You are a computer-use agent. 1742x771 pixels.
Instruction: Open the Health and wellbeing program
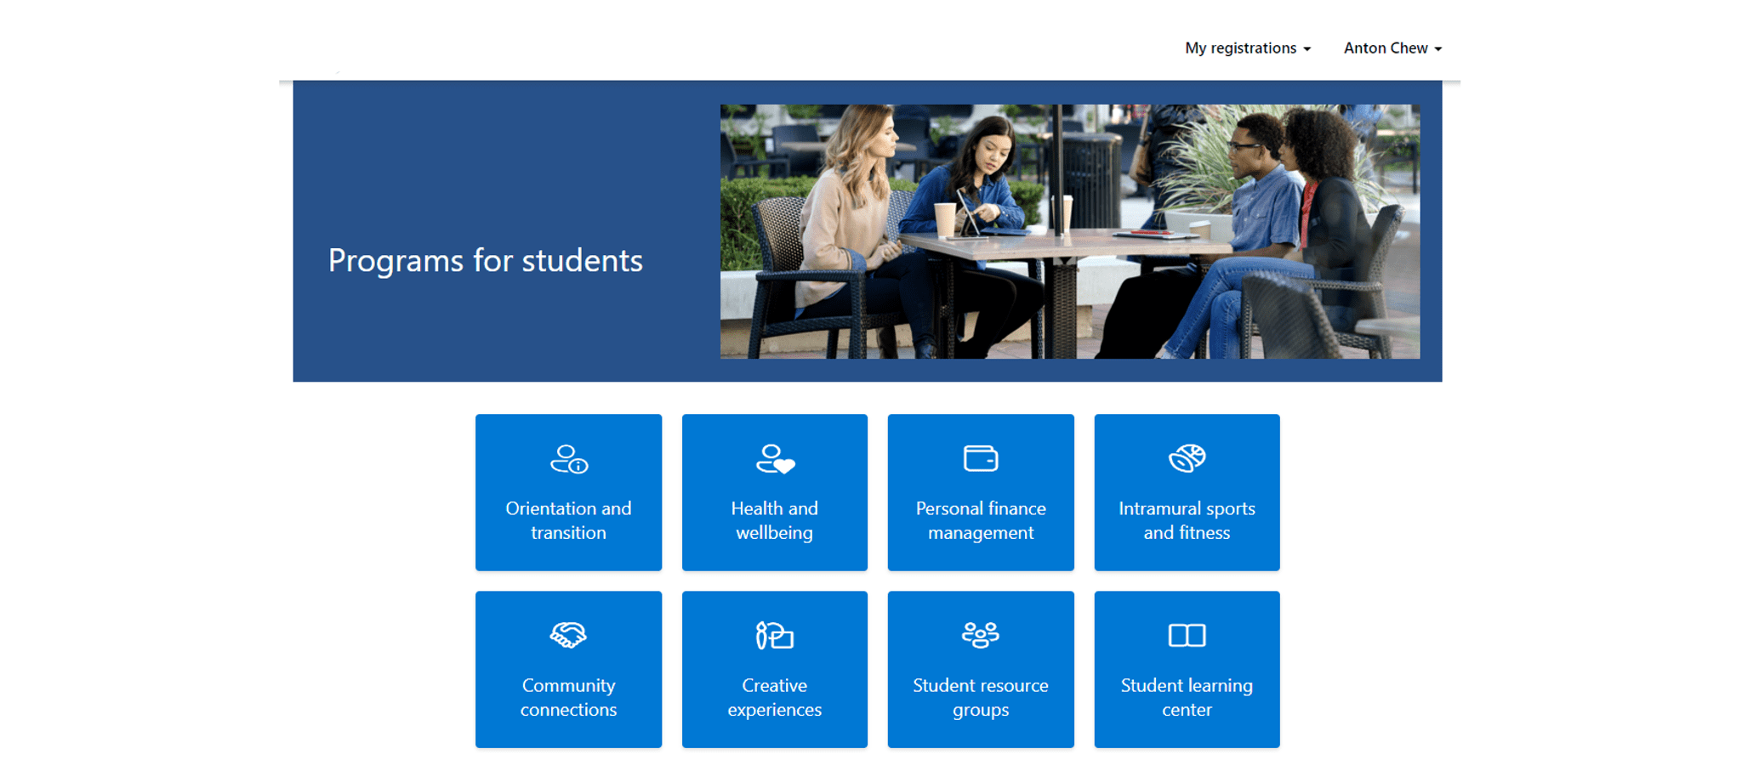774,493
